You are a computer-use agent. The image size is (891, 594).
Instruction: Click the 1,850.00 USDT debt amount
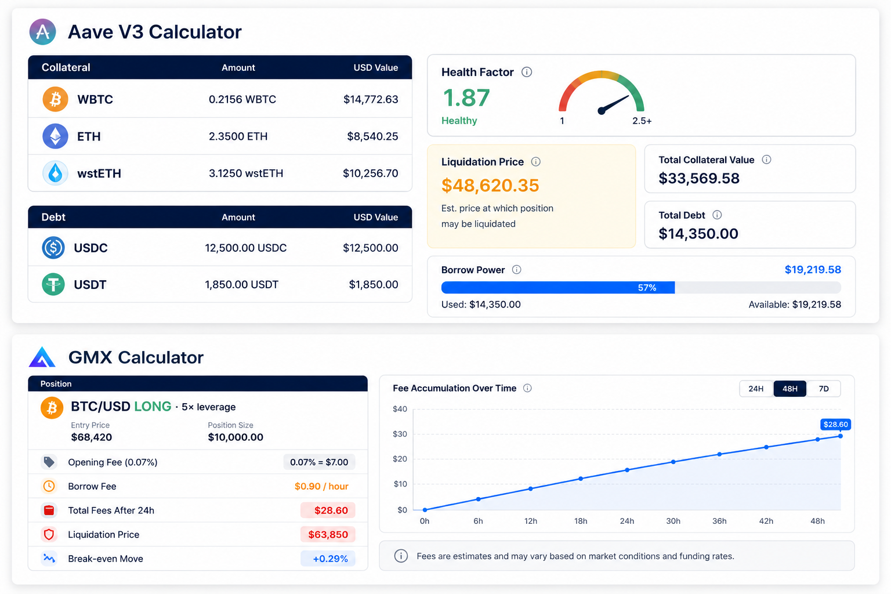click(242, 284)
